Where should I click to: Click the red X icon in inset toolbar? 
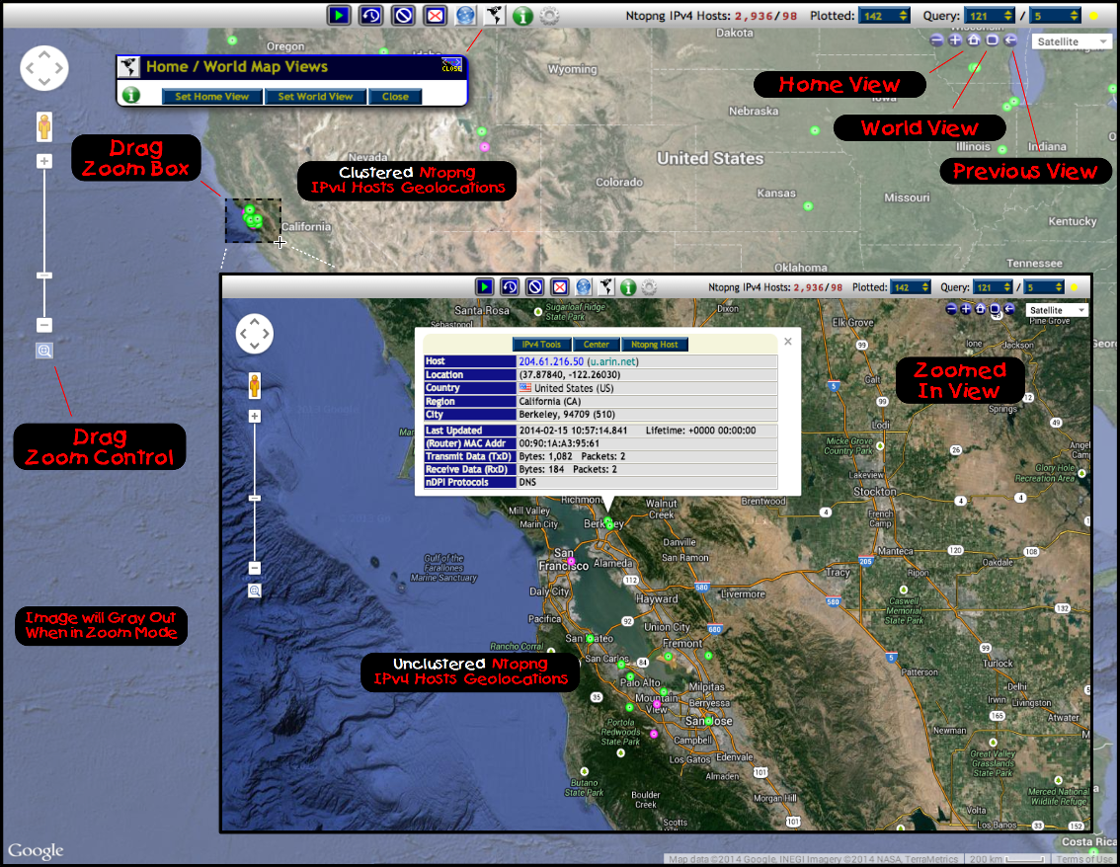click(x=560, y=287)
